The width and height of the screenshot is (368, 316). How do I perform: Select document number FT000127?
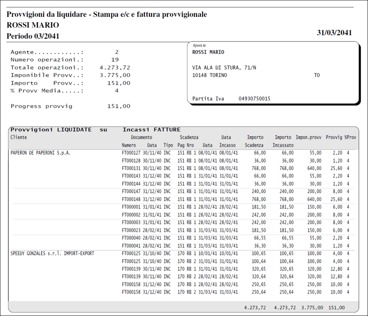[x=131, y=153]
